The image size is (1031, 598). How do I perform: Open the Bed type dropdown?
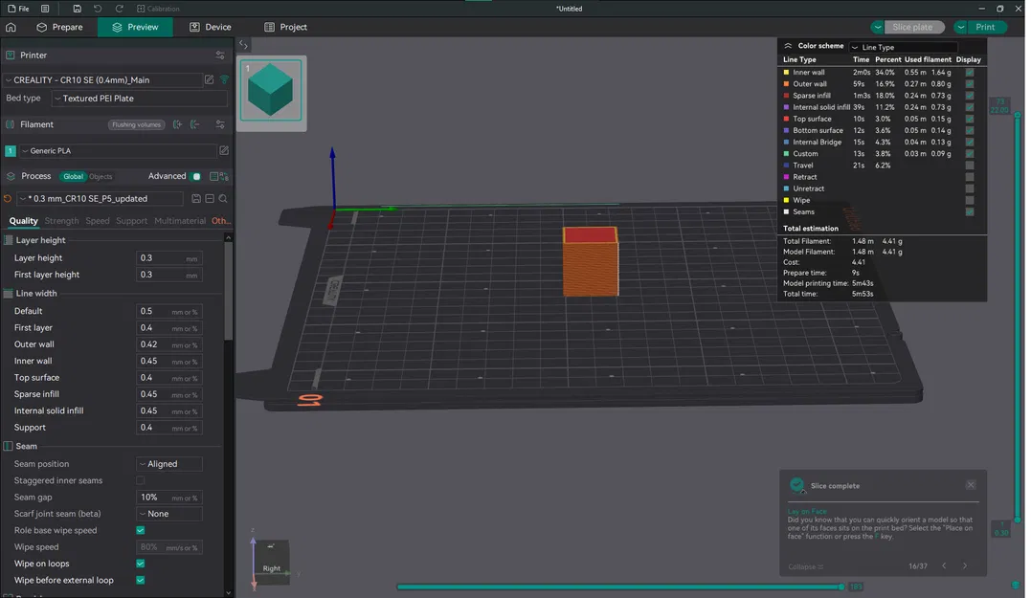click(x=139, y=99)
